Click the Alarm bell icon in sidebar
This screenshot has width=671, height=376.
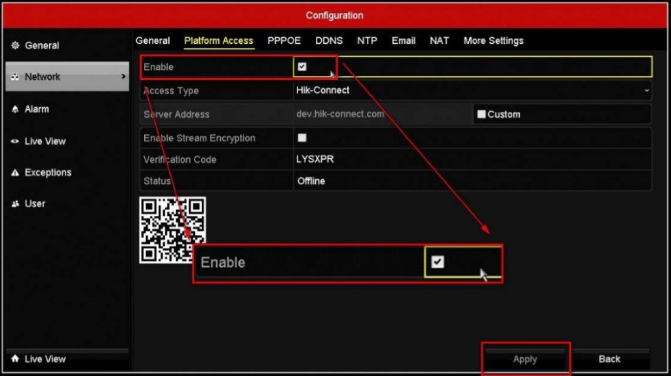(x=15, y=109)
